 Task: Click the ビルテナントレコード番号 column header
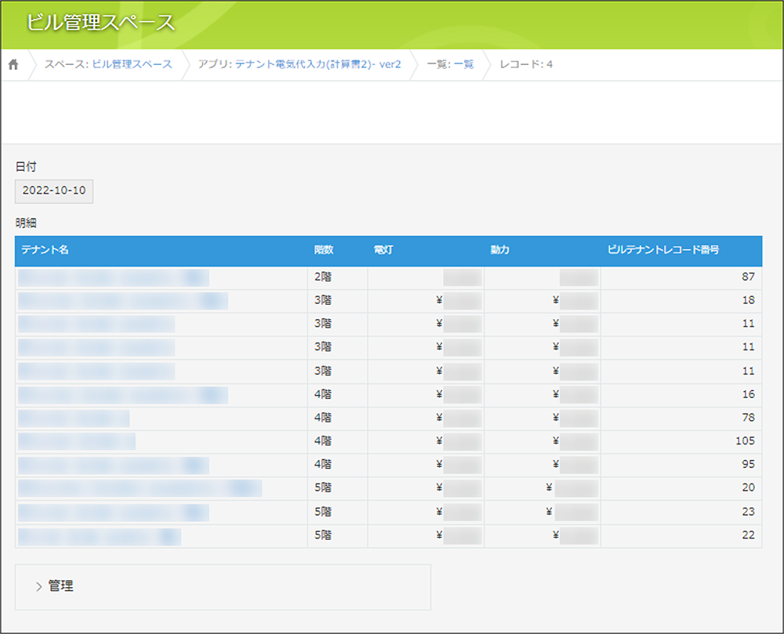(x=663, y=250)
